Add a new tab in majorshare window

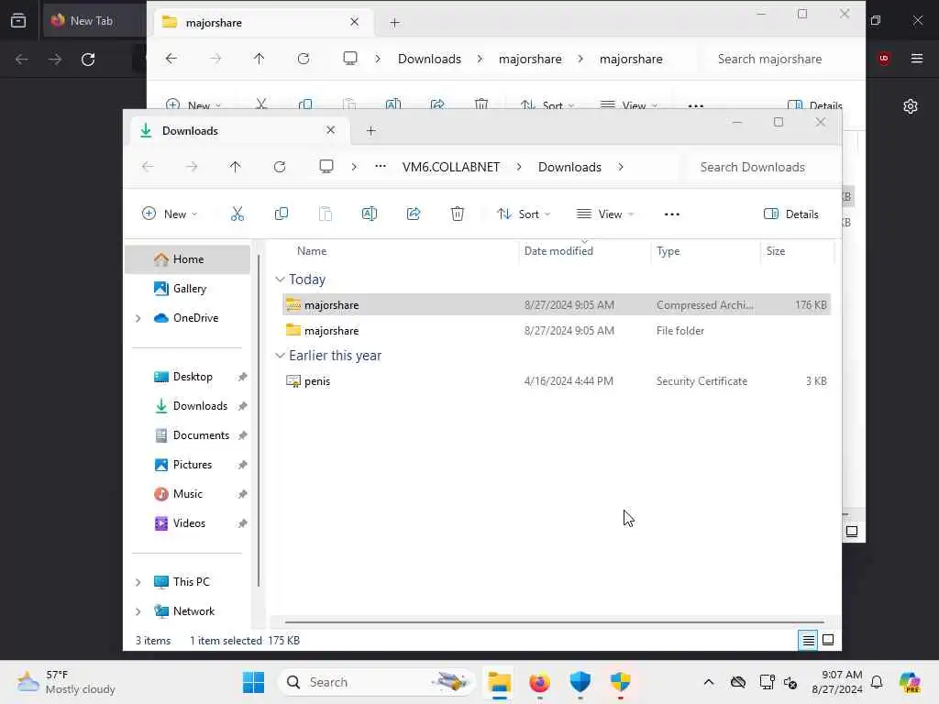pyautogui.click(x=394, y=23)
